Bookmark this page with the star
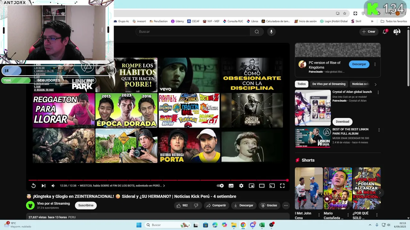Image resolution: width=410 pixels, height=230 pixels. (345, 13)
